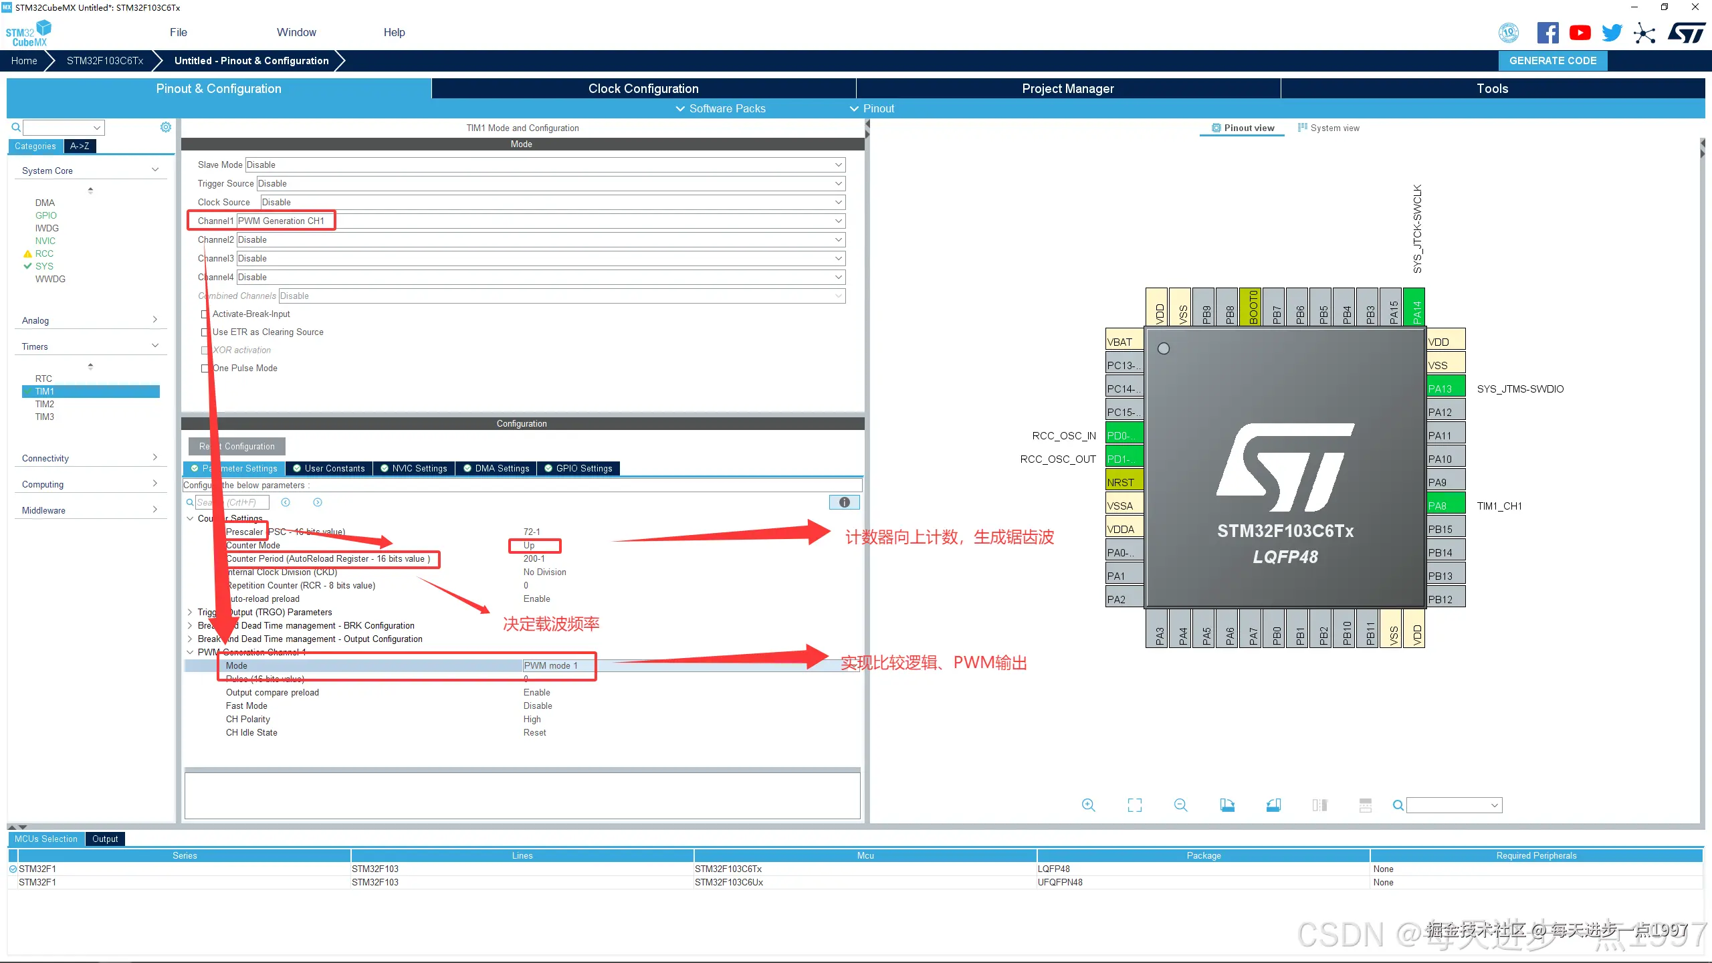Show parameter info with the i icon
Screen dimensions: 1712x963
point(845,502)
